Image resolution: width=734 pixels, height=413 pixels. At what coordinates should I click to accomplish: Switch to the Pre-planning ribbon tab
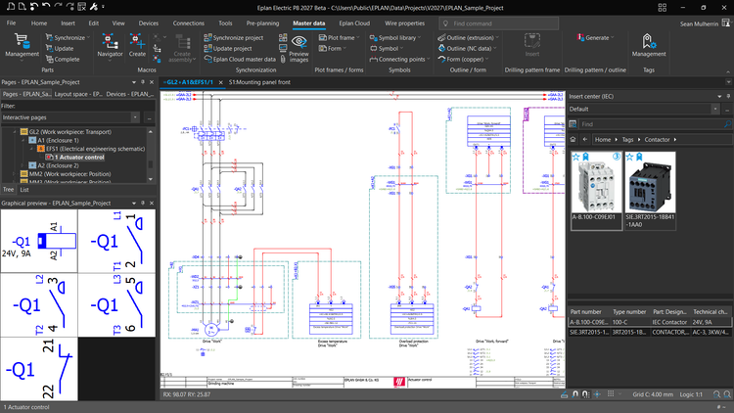pos(262,23)
